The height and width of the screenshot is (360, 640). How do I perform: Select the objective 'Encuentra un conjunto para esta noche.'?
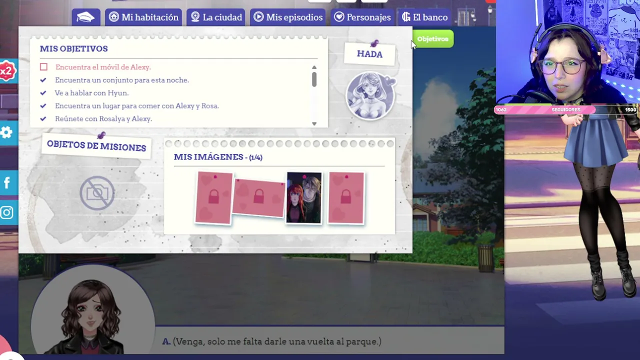point(122,80)
